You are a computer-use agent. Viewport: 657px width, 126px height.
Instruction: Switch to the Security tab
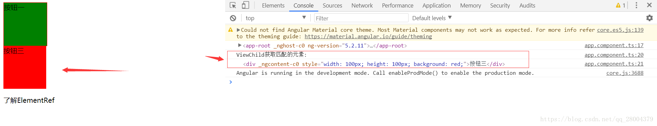click(x=500, y=5)
